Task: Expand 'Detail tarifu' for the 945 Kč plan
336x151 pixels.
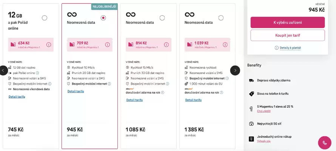Action: click(x=76, y=91)
